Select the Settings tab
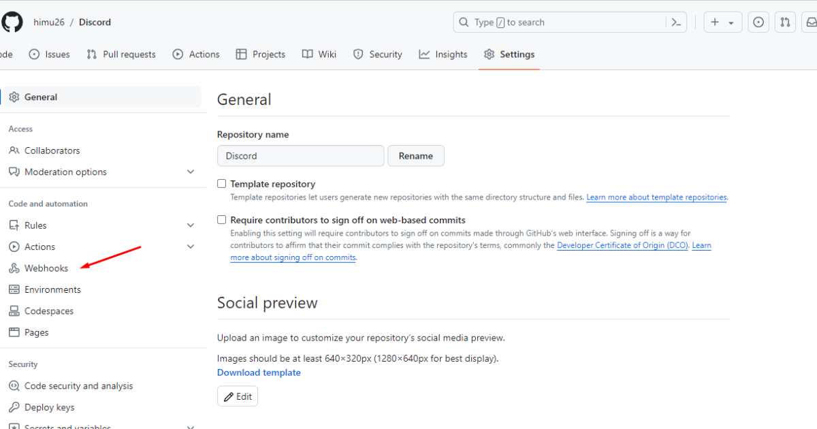Viewport: 817px width, 429px height. pos(509,54)
